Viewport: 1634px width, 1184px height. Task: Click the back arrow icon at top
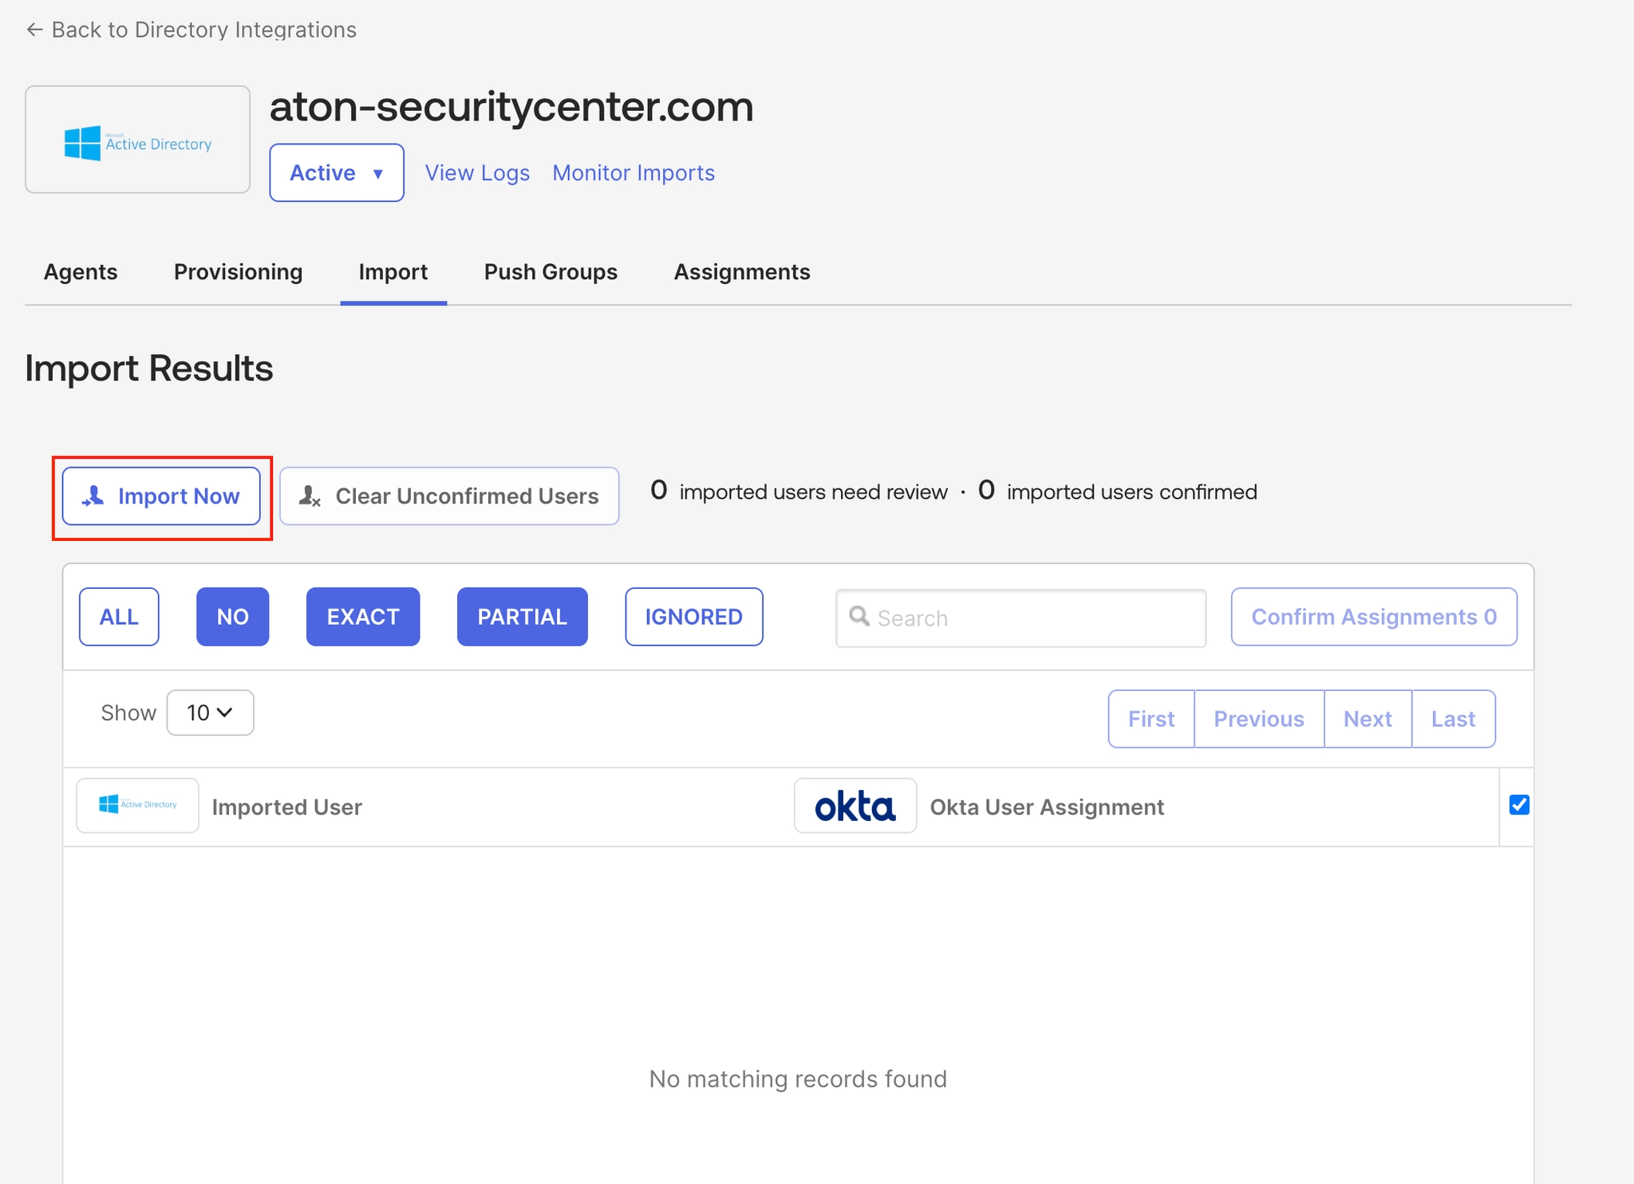tap(34, 30)
